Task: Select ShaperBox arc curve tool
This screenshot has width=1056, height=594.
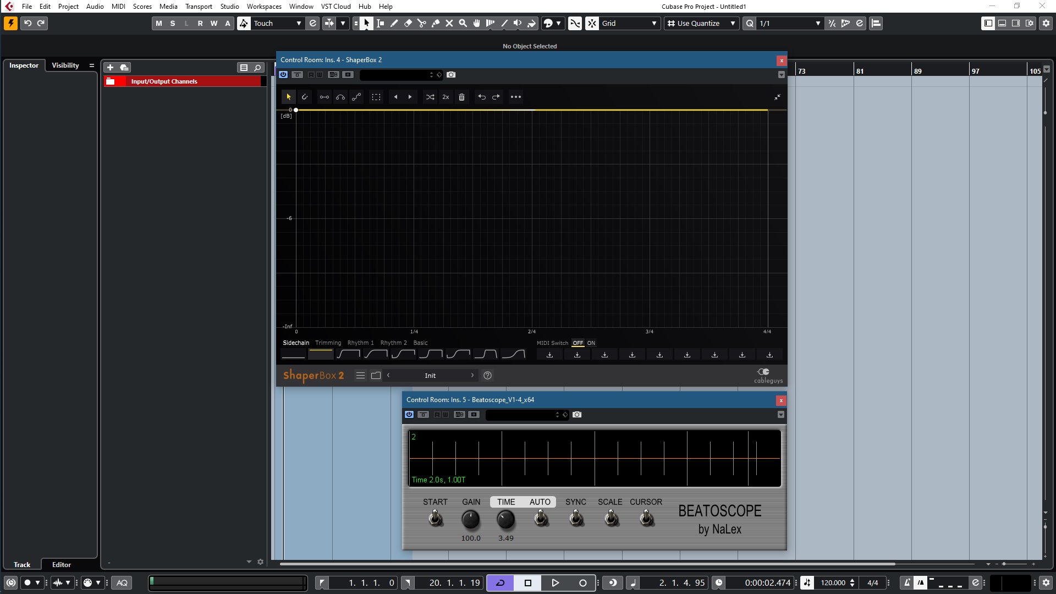Action: pyautogui.click(x=340, y=97)
